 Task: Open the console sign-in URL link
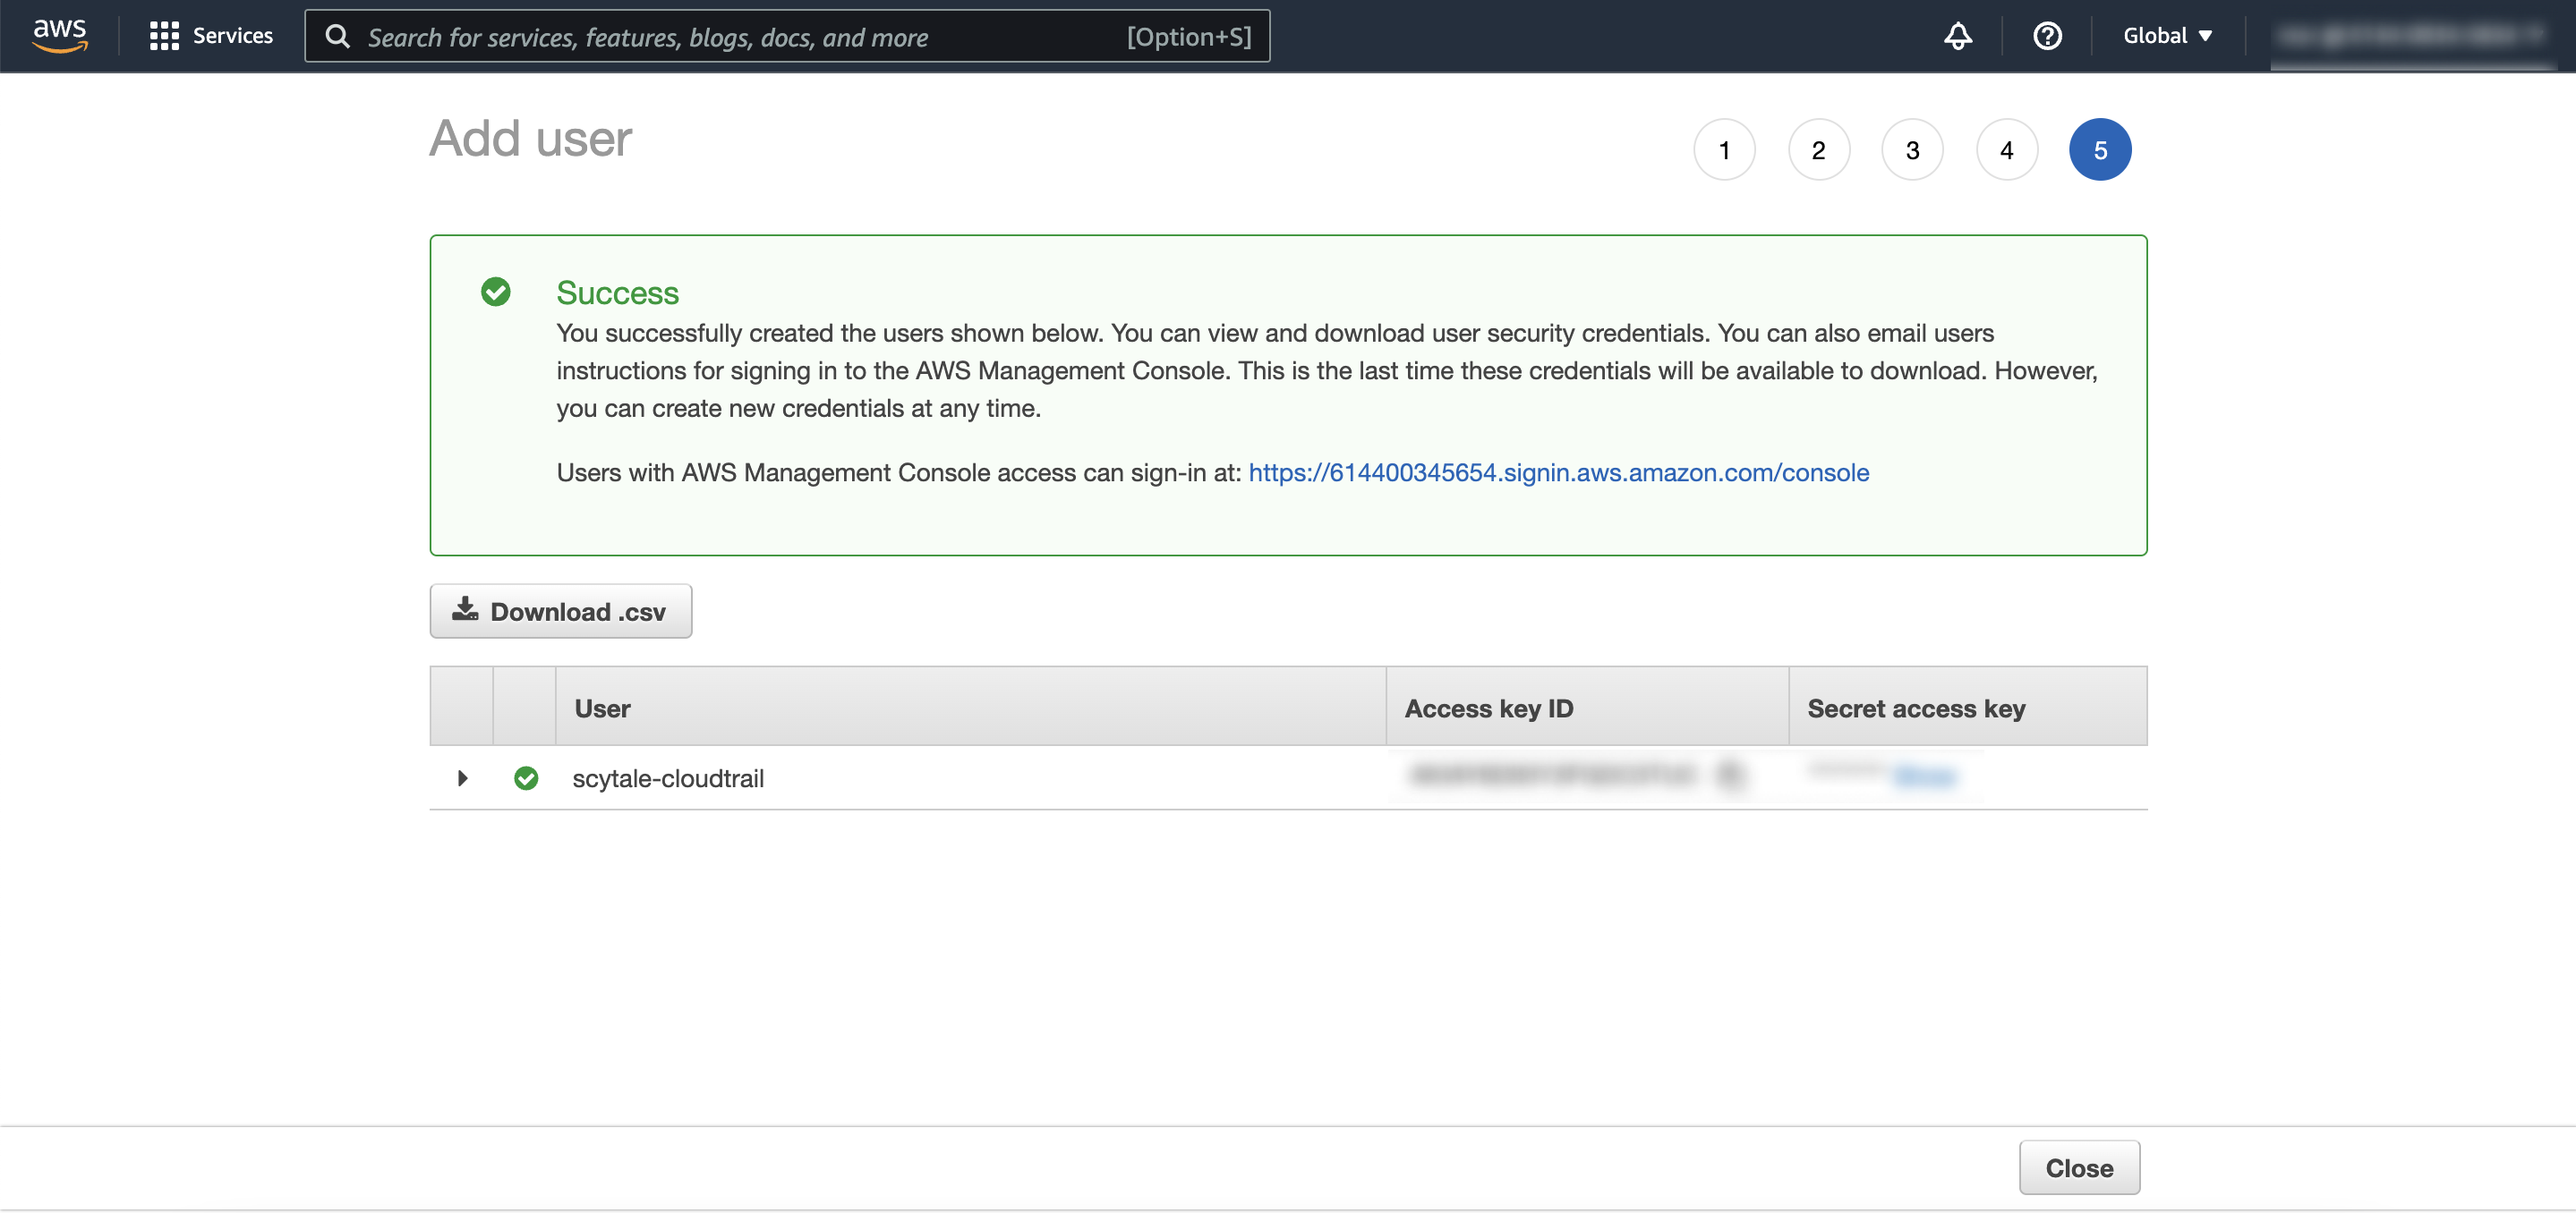click(x=1558, y=472)
